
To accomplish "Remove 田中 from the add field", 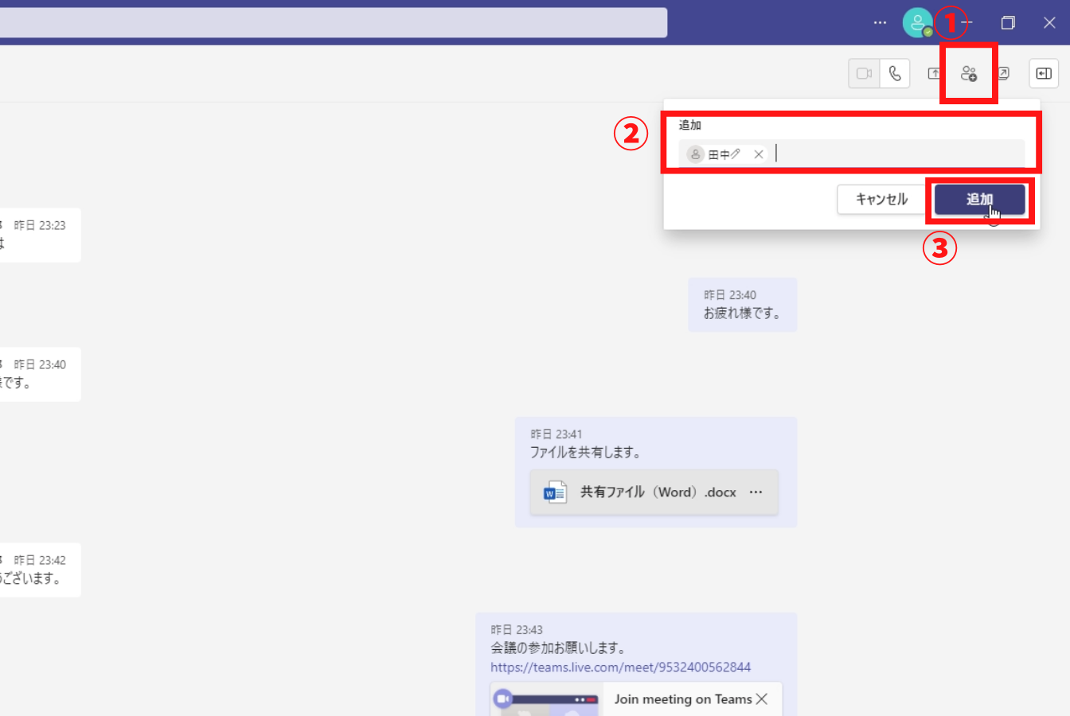I will tap(759, 154).
